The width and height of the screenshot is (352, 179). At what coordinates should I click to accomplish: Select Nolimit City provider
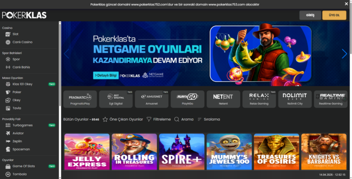point(295,99)
